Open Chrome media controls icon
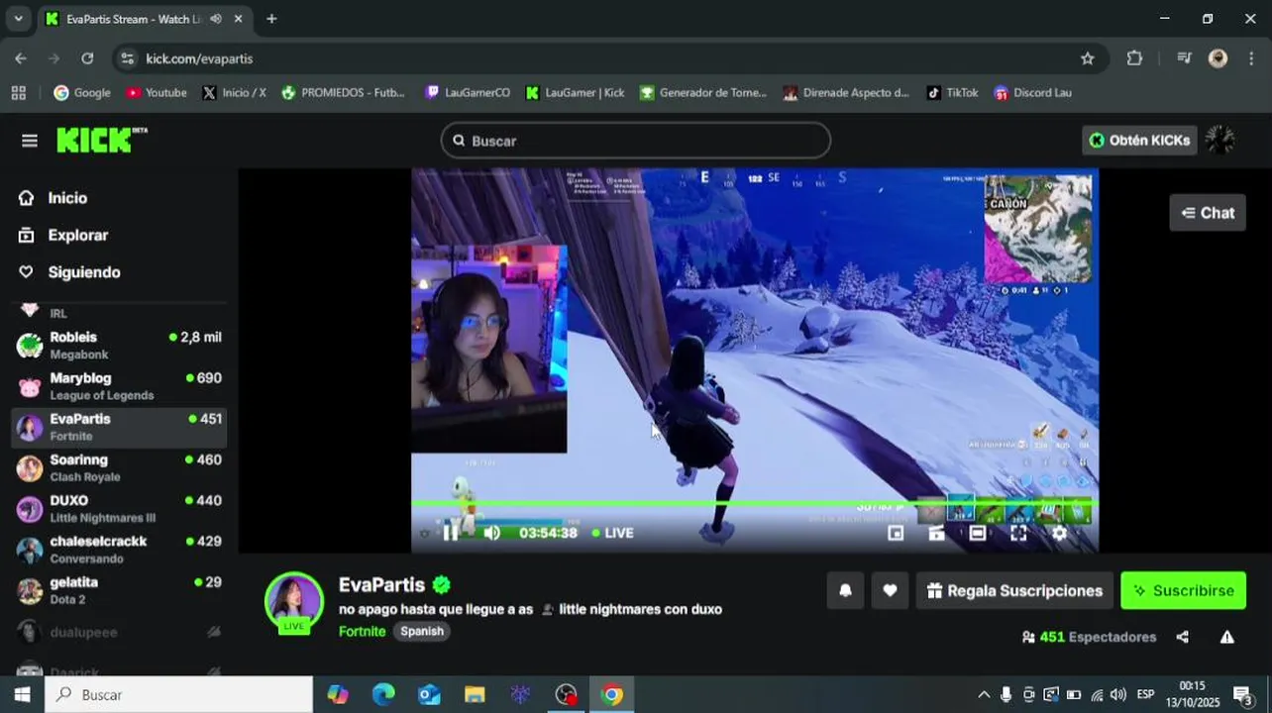Screen dimensions: 1272x713 (1184, 58)
